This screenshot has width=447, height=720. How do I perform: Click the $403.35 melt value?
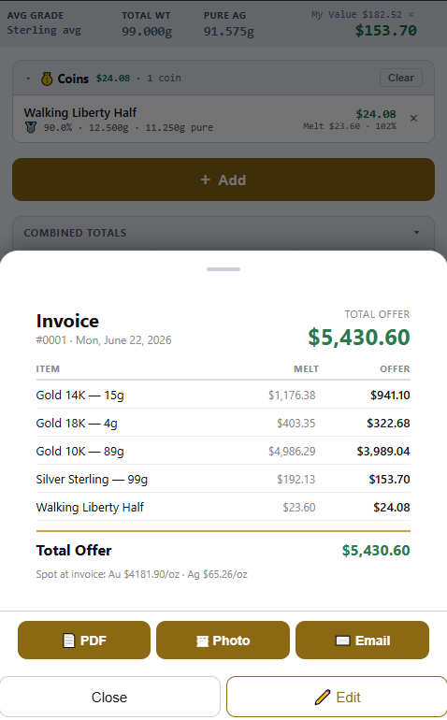point(296,423)
